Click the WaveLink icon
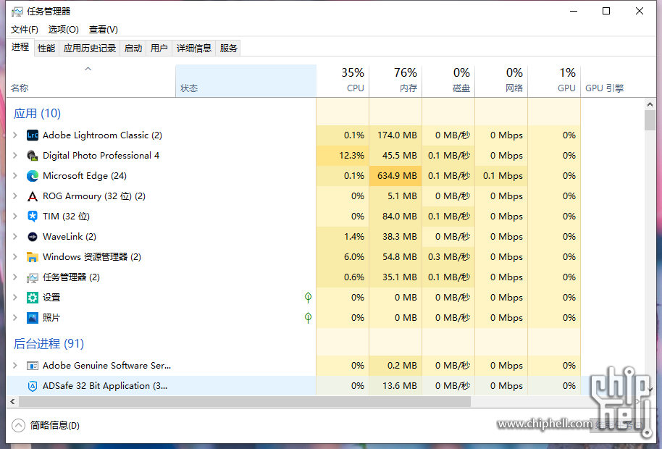This screenshot has width=662, height=449. click(33, 236)
